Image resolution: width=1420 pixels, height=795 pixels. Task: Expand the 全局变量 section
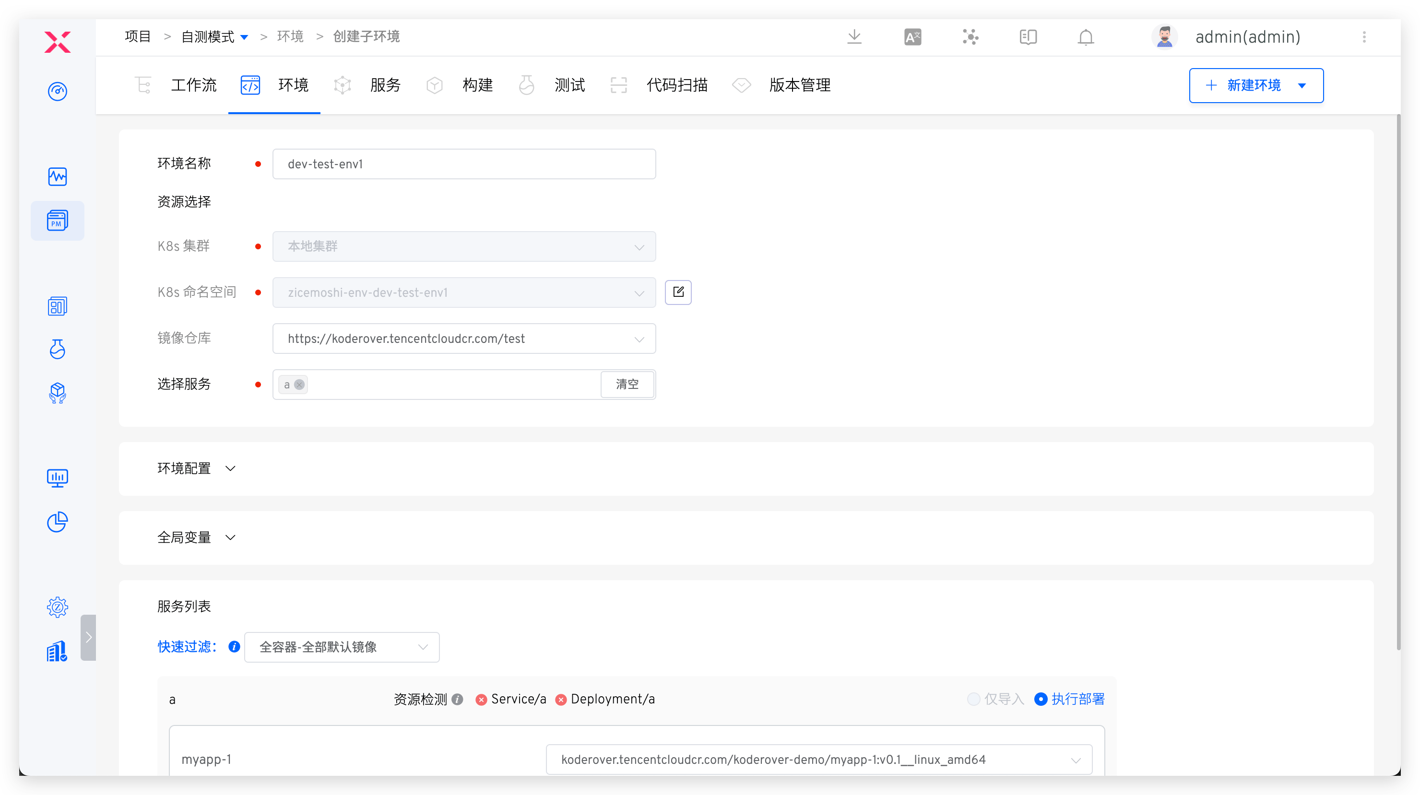[230, 537]
